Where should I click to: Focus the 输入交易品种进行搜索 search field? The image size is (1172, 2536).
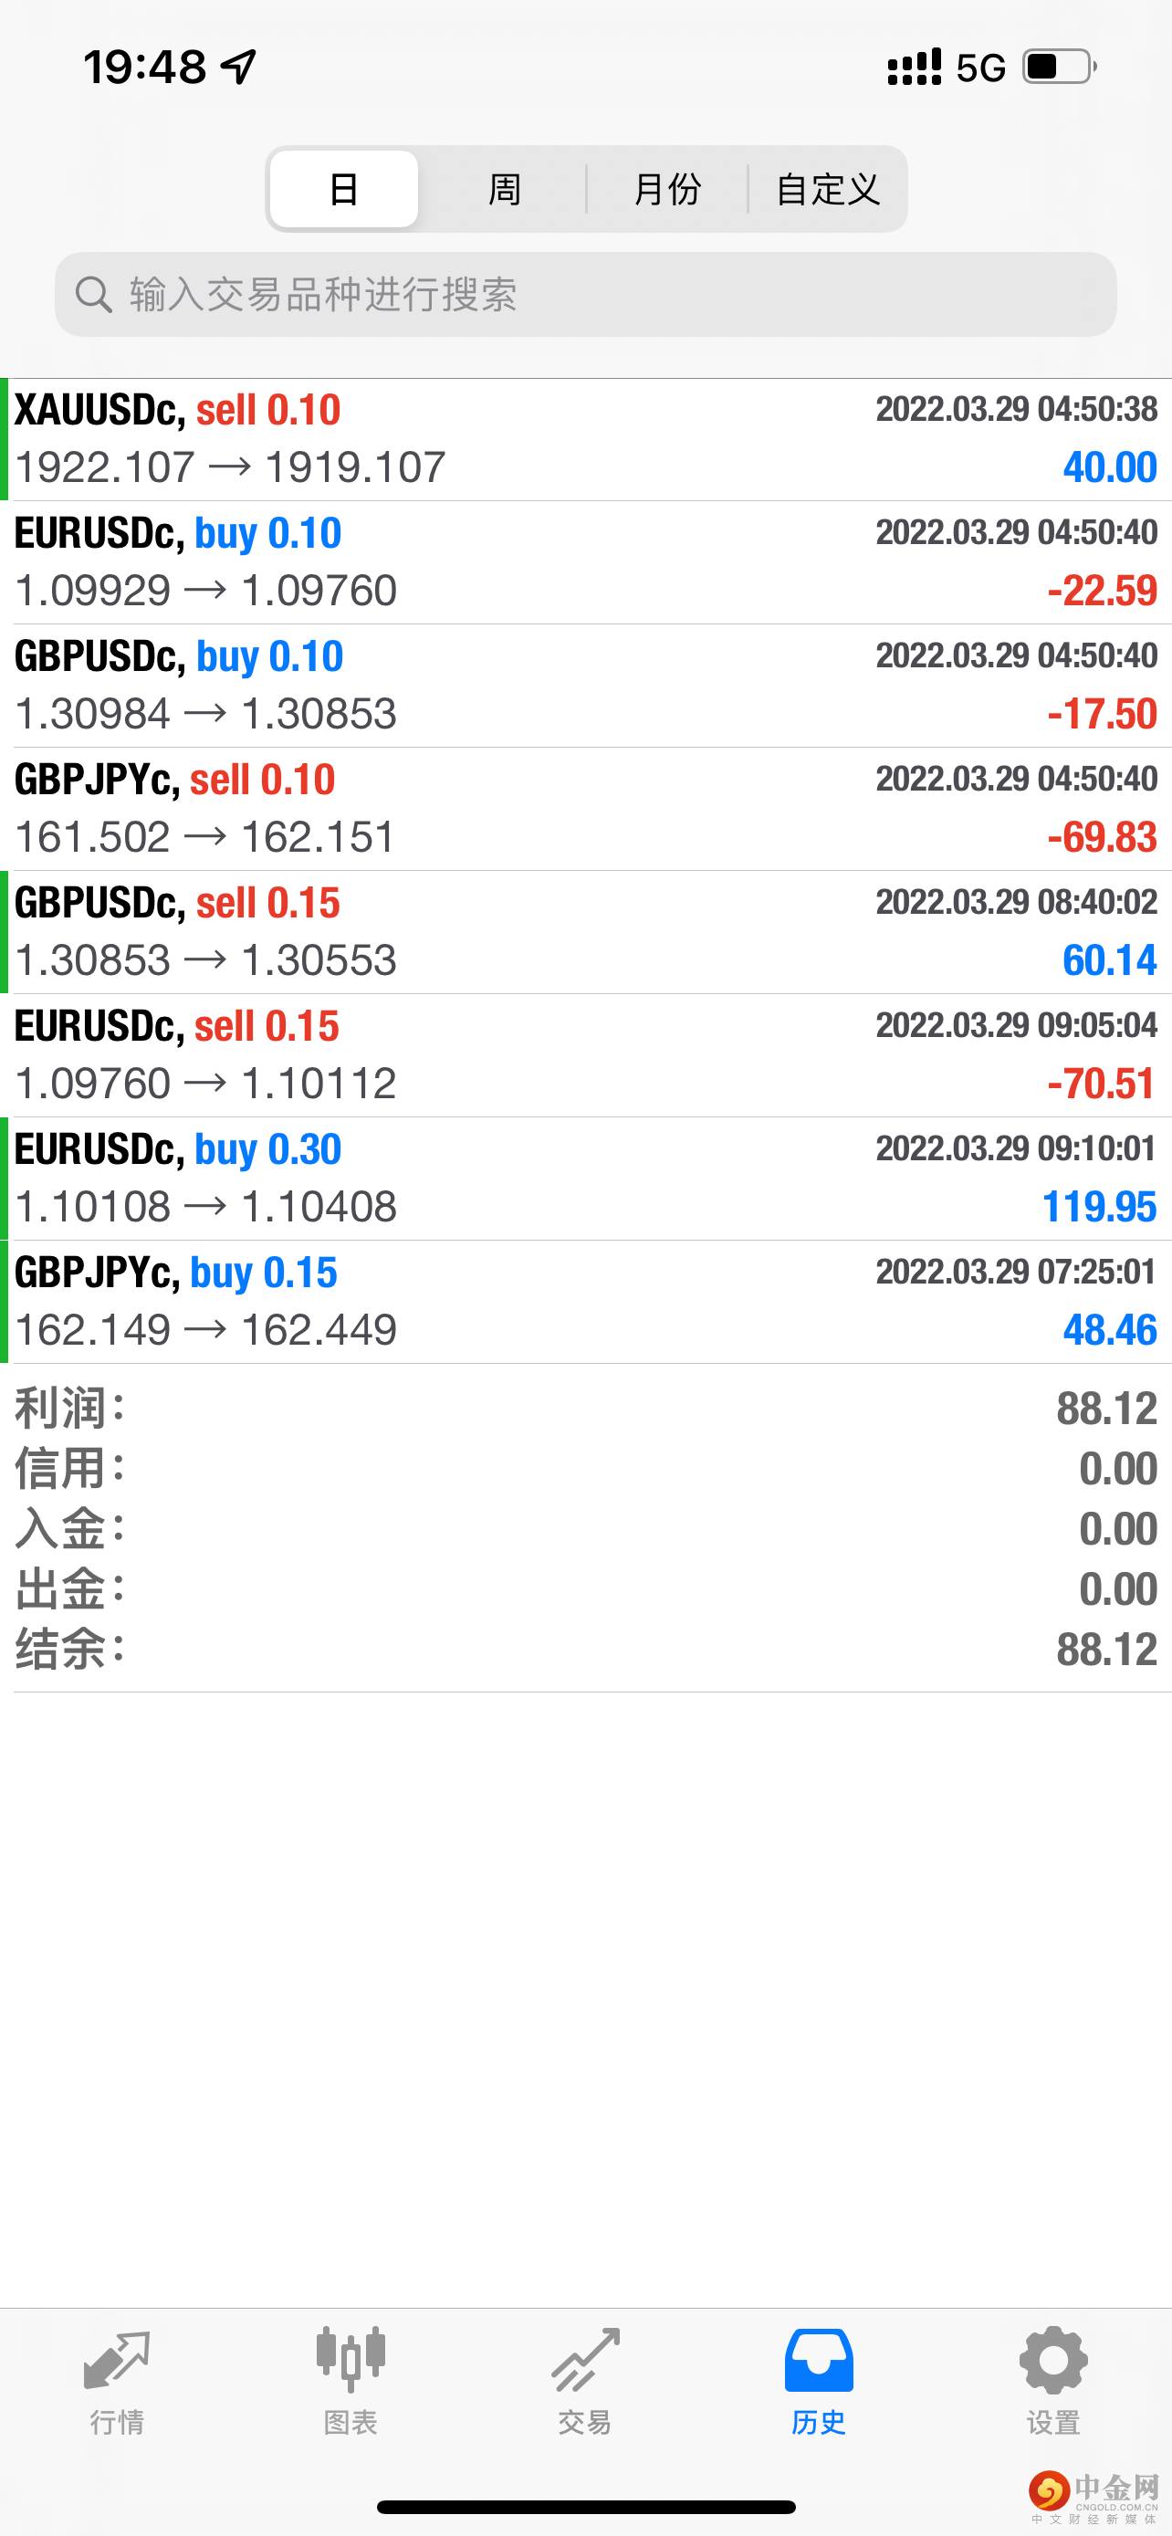pos(585,294)
